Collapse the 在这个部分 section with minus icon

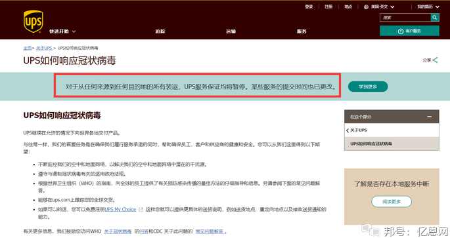click(x=429, y=117)
